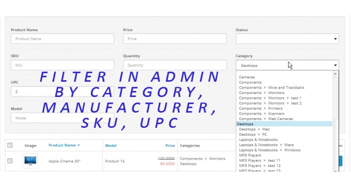Viewport: 351px width, 187px height.
Task: Click the sort arrow beside Product Name
Action: click(x=79, y=145)
